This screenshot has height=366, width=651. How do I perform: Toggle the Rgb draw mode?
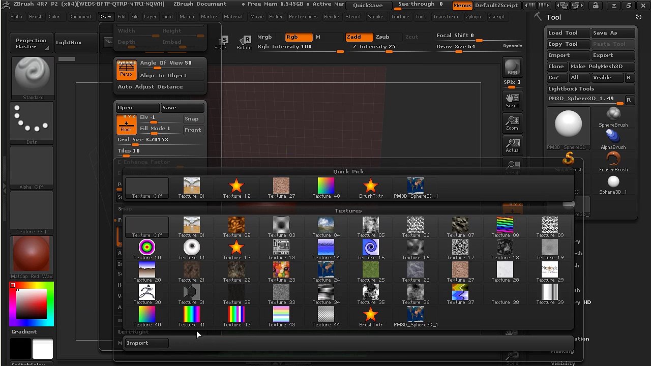coord(299,37)
